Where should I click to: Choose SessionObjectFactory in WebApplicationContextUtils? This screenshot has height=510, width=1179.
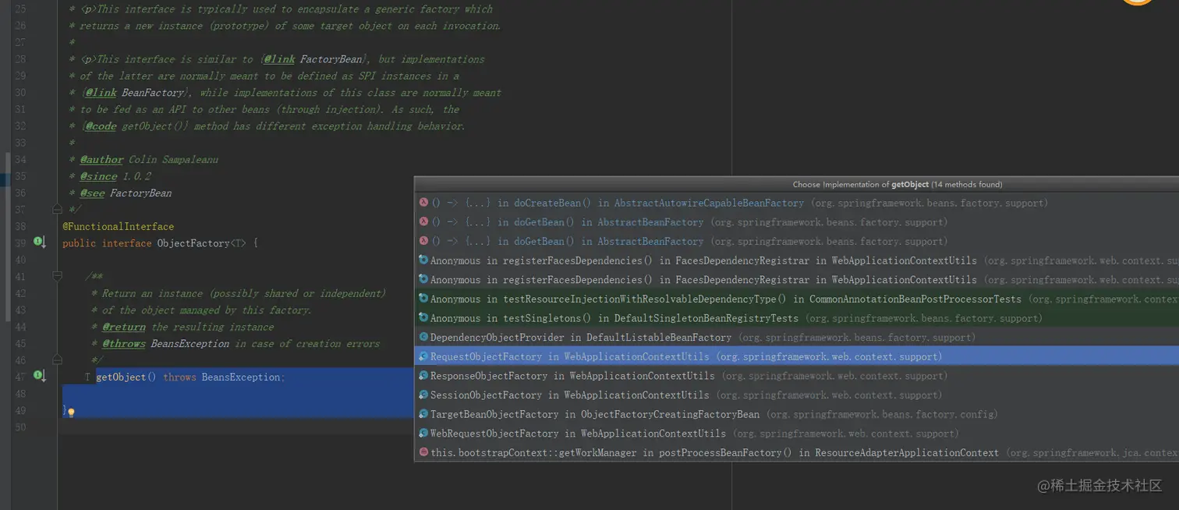tap(796, 395)
